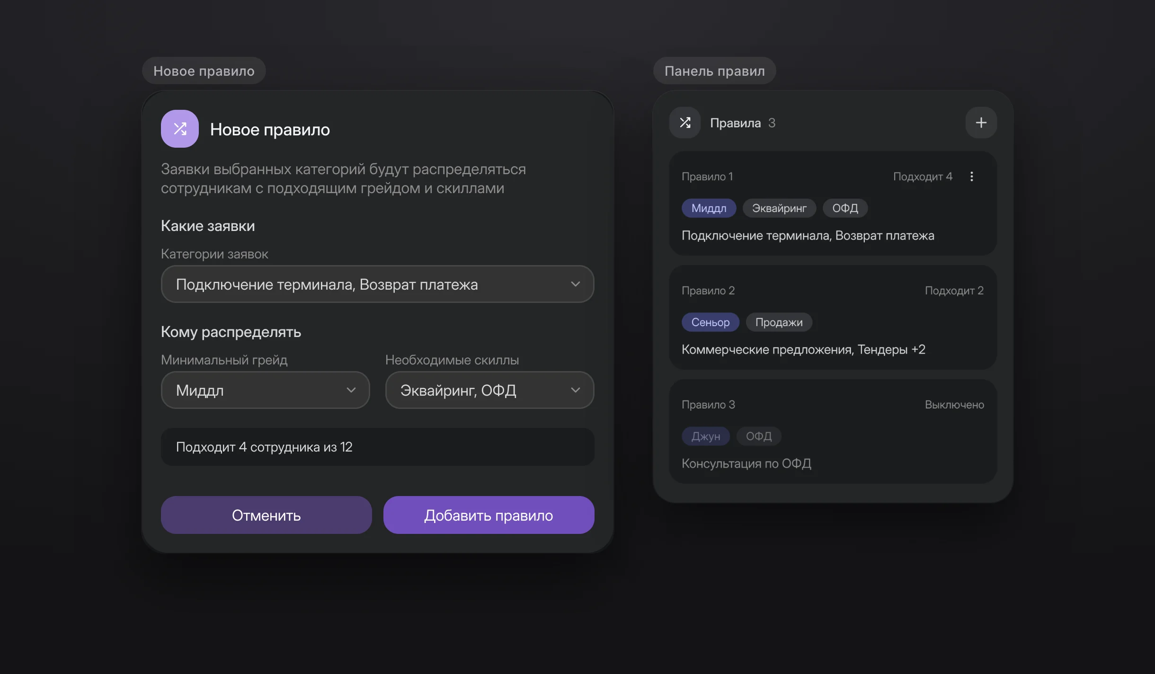The height and width of the screenshot is (674, 1155).
Task: Click the Продажи tag in Правило 2
Action: pyautogui.click(x=779, y=322)
